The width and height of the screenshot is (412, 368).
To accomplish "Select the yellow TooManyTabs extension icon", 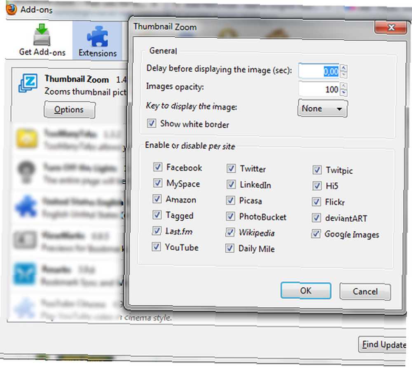I will [x=26, y=138].
